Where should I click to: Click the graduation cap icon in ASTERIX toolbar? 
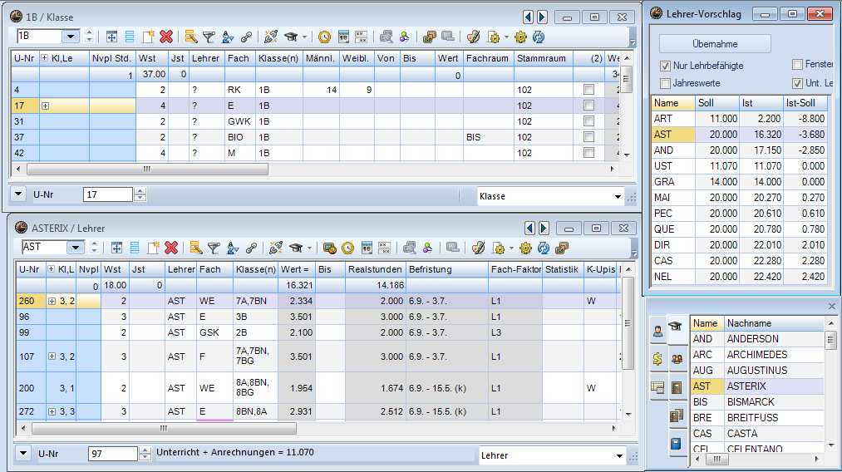coord(293,248)
